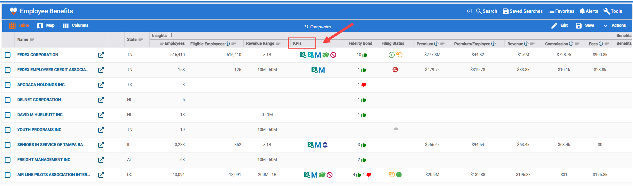Open State column filter menu
The height and width of the screenshot is (186, 633).
pos(141,39)
